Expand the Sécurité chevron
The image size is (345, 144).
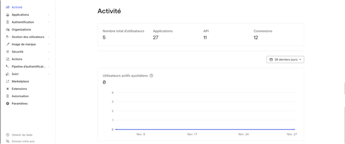49,52
